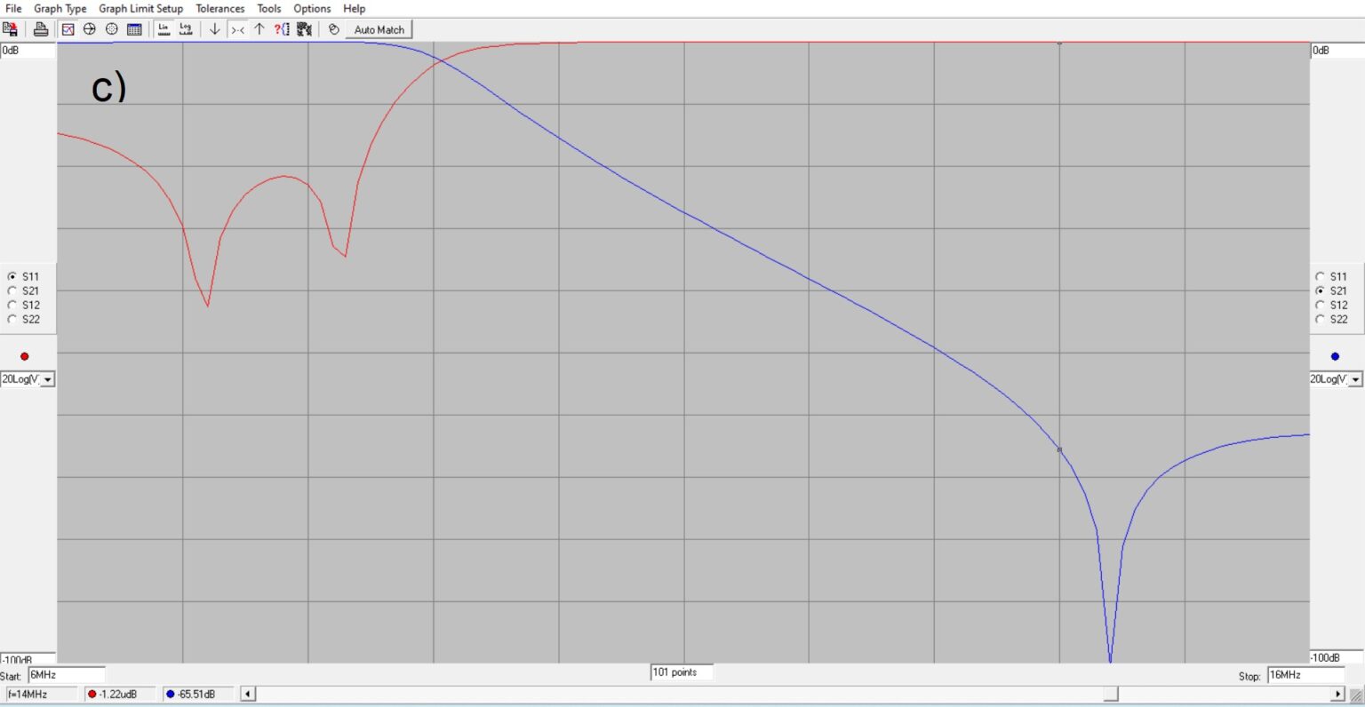Open the Graph Limit Setup menu
Screen dimensions: 1365x707
(x=142, y=8)
